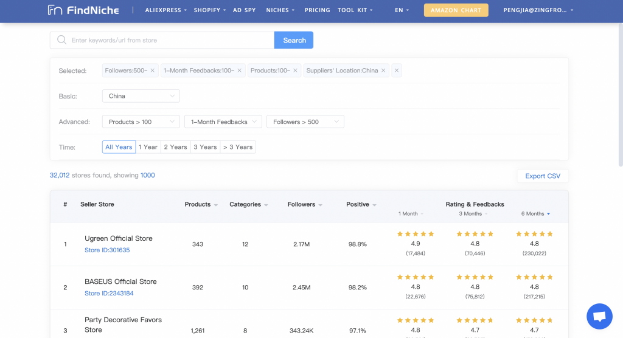The height and width of the screenshot is (338, 623).
Task: Click BASEUS Official Store name
Action: [121, 281]
